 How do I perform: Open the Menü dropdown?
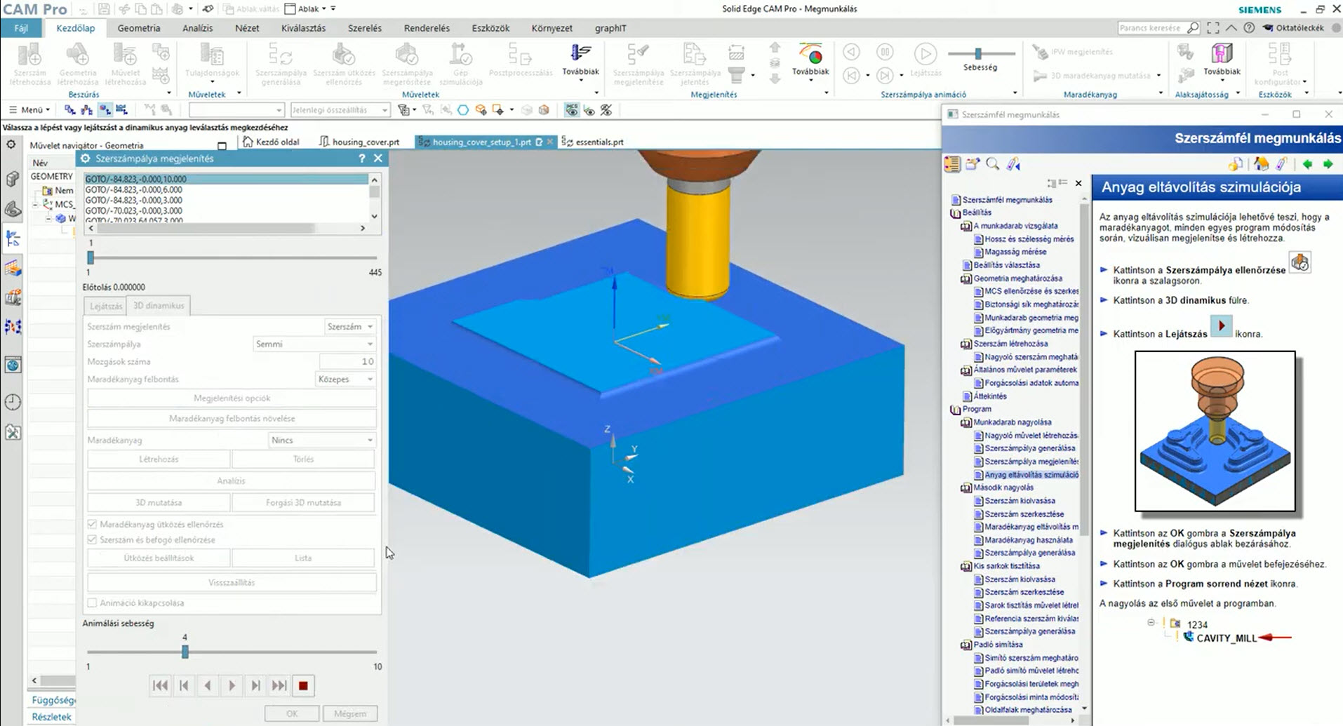tap(29, 110)
